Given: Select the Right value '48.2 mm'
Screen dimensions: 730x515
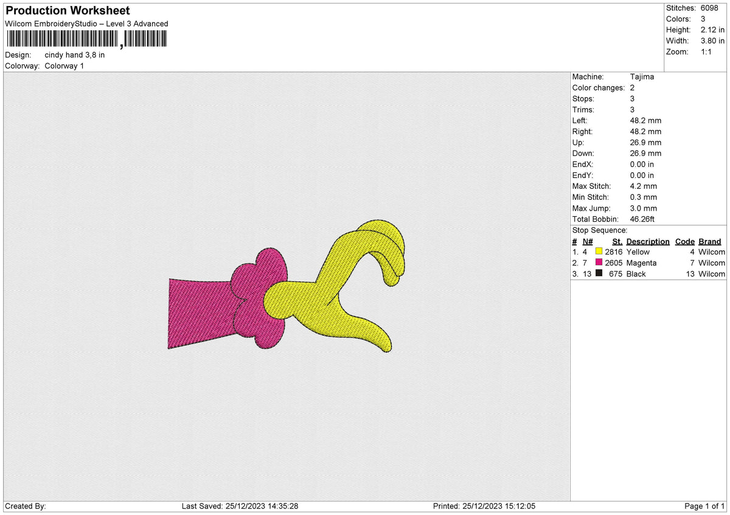Looking at the screenshot, I should (x=645, y=132).
